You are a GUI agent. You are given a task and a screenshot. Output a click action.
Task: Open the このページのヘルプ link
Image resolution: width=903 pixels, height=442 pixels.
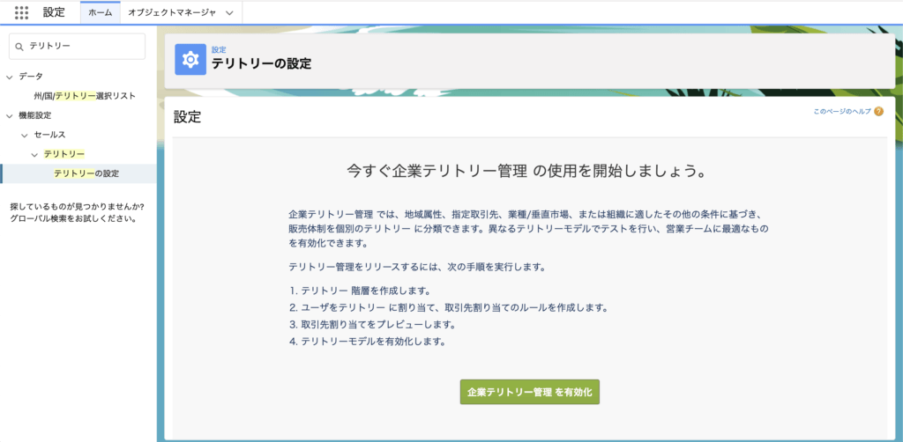842,112
